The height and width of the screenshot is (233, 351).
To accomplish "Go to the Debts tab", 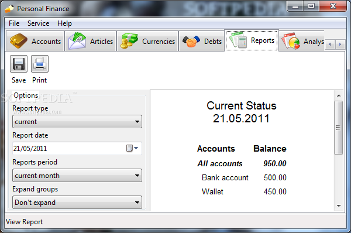I will tap(202, 42).
